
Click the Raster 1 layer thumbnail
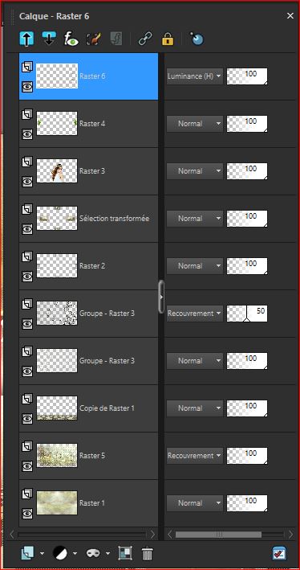point(57,502)
